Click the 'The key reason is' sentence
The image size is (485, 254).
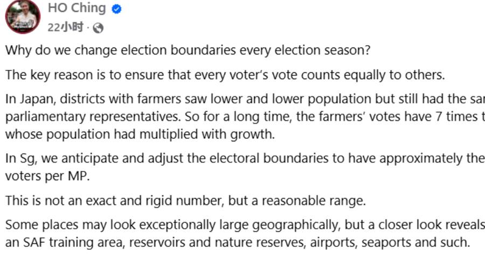coord(225,75)
